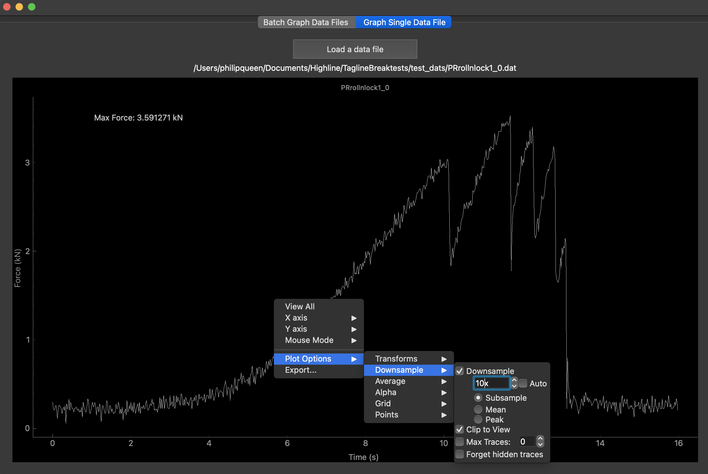
Task: Enable Auto downsampling
Action: pyautogui.click(x=523, y=384)
